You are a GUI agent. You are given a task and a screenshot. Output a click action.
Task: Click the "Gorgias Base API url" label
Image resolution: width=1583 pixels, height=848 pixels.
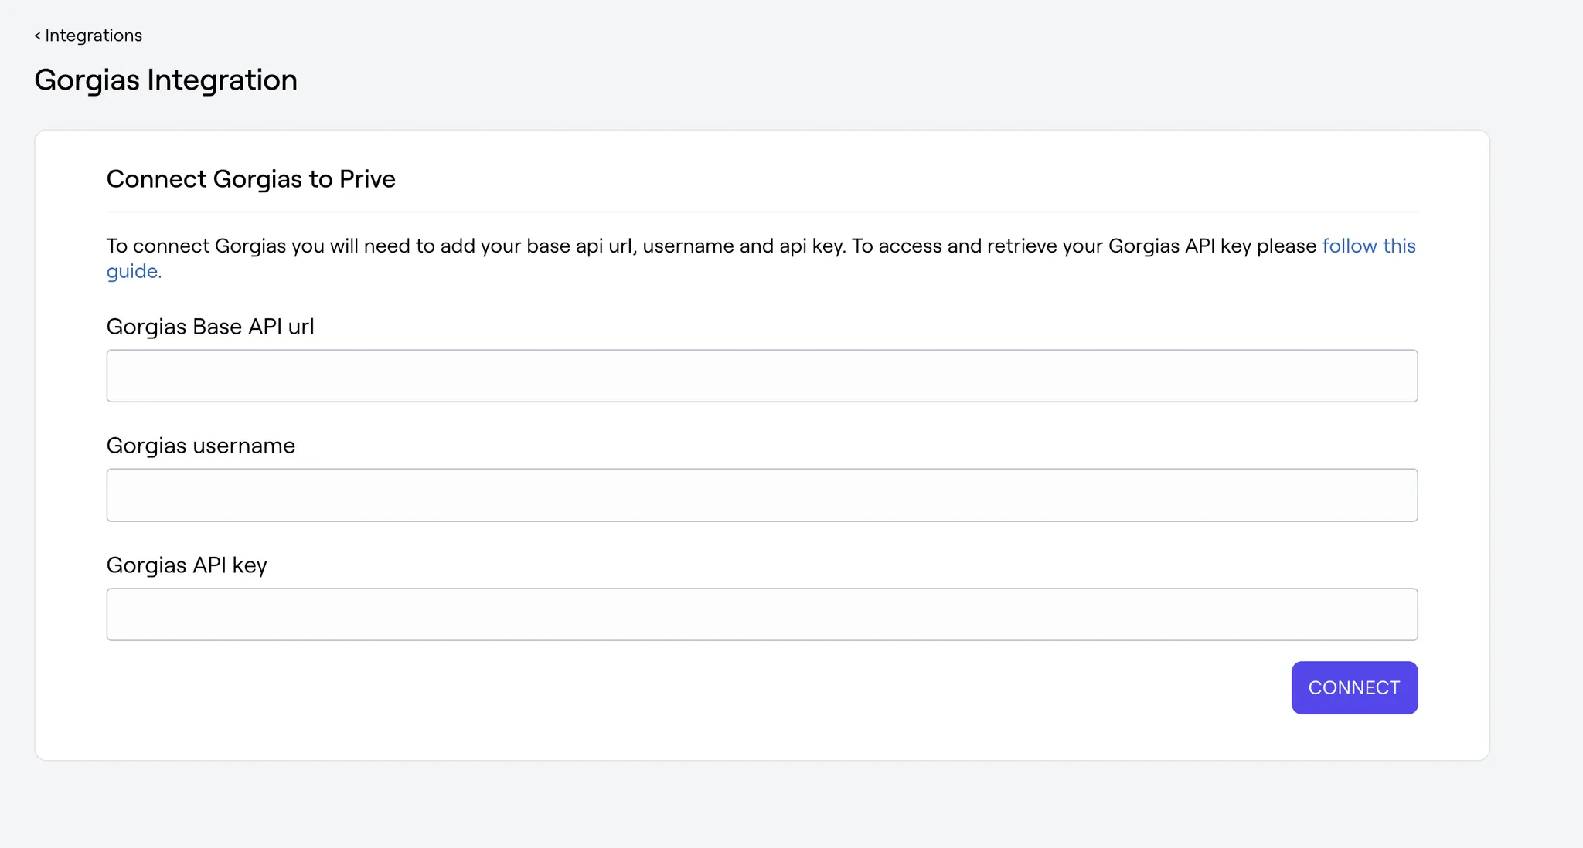point(210,327)
